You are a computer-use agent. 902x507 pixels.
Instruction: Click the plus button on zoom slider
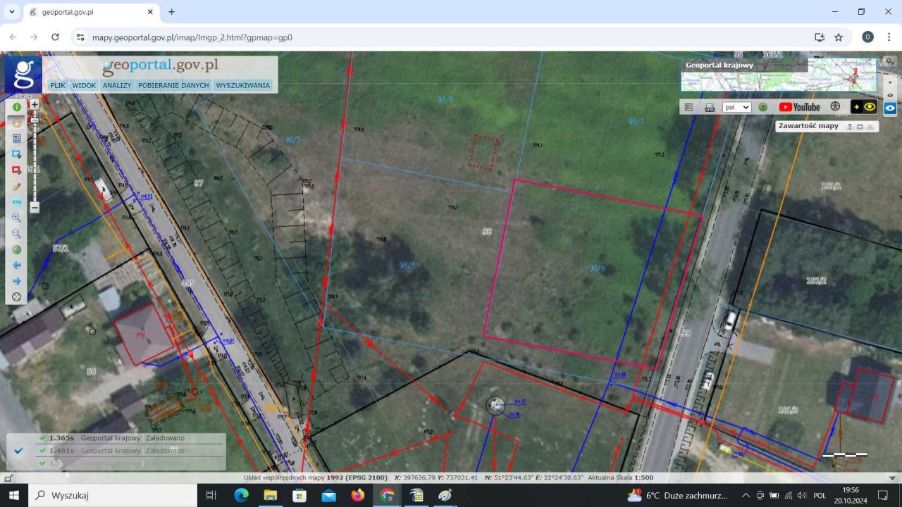pos(35,104)
